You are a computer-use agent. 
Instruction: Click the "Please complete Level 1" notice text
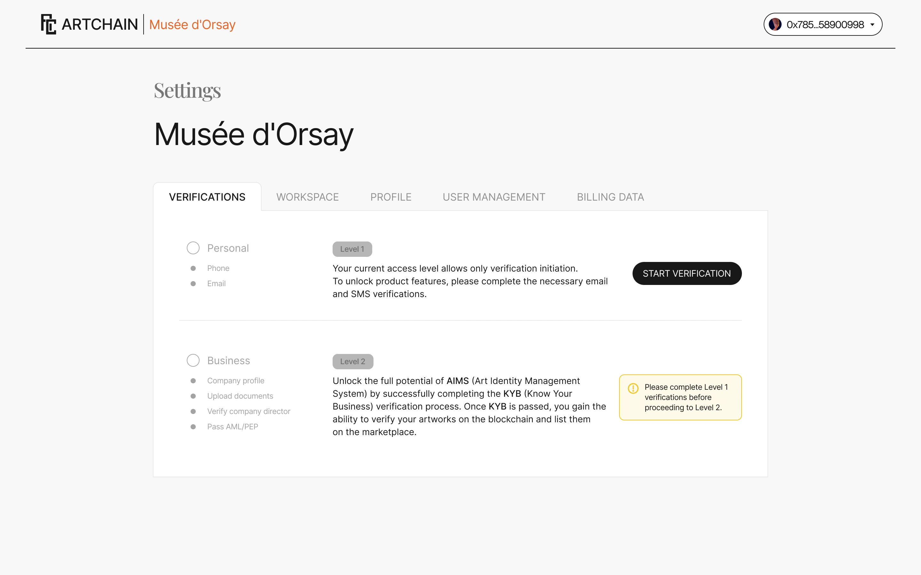point(686,397)
